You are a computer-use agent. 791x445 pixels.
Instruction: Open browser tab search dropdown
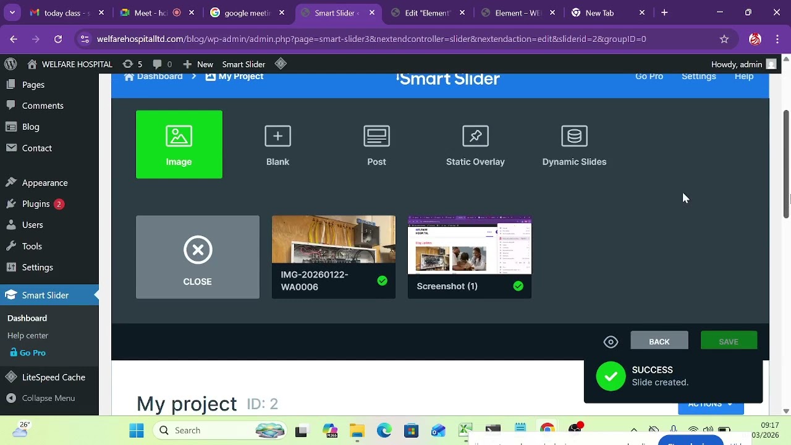coord(12,12)
